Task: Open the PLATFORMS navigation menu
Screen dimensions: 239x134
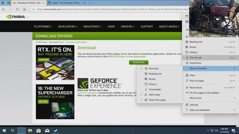Action: click(x=43, y=26)
